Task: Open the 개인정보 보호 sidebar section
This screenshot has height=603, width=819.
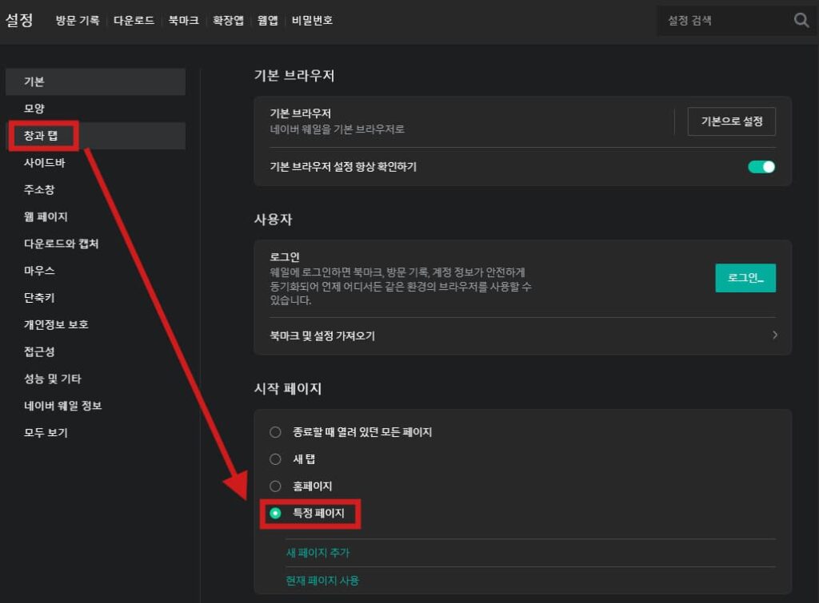Action: click(56, 325)
